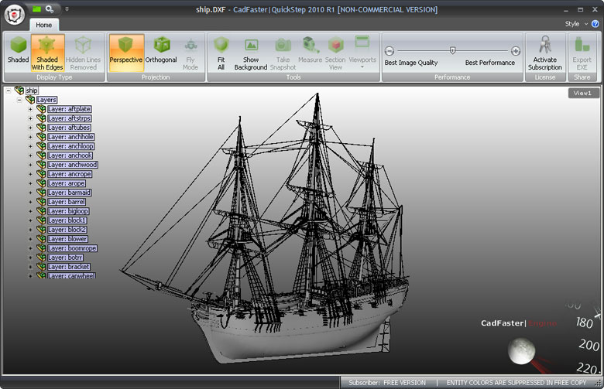Select Layer: block1
This screenshot has width=604, height=389.
click(x=67, y=220)
